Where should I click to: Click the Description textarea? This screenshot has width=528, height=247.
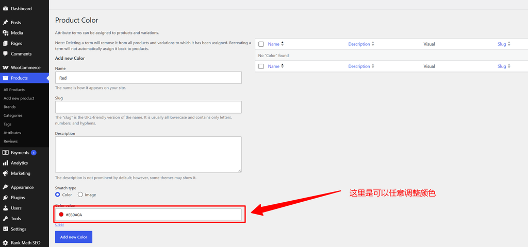148,154
